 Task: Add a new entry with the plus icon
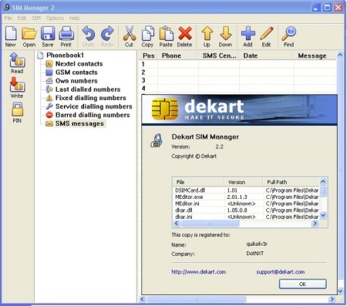click(248, 36)
